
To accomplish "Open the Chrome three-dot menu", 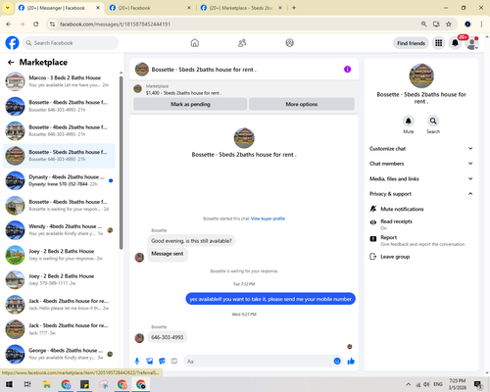I will [x=481, y=24].
